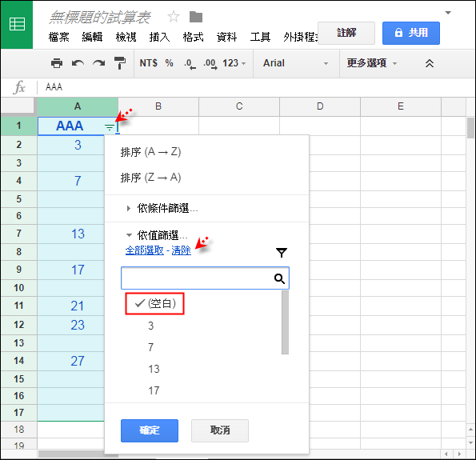The width and height of the screenshot is (476, 460).
Task: Click the filter value search field
Action: (x=205, y=278)
